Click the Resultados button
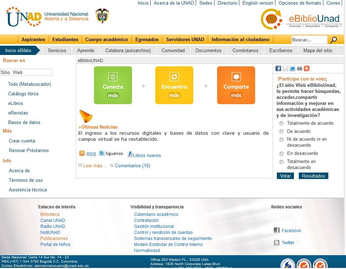 tap(313, 176)
